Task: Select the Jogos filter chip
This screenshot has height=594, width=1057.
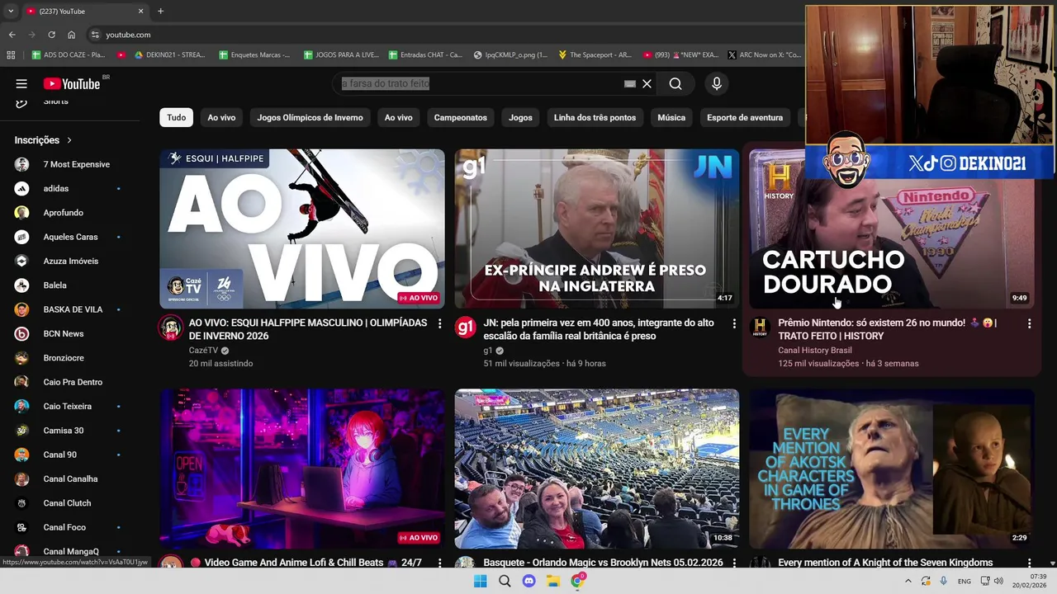Action: [520, 118]
